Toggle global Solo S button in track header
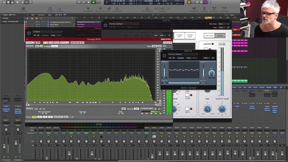This screenshot has width=288, height=162. pos(41,19)
